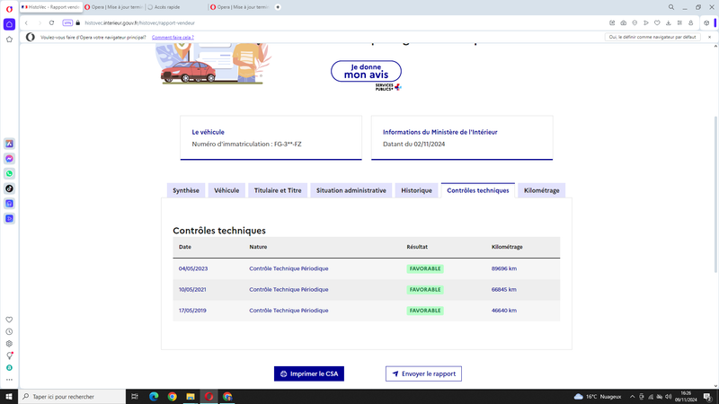Reload the current page

52,23
